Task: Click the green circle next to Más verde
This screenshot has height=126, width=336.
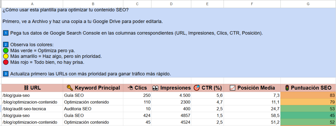Action: (6, 51)
